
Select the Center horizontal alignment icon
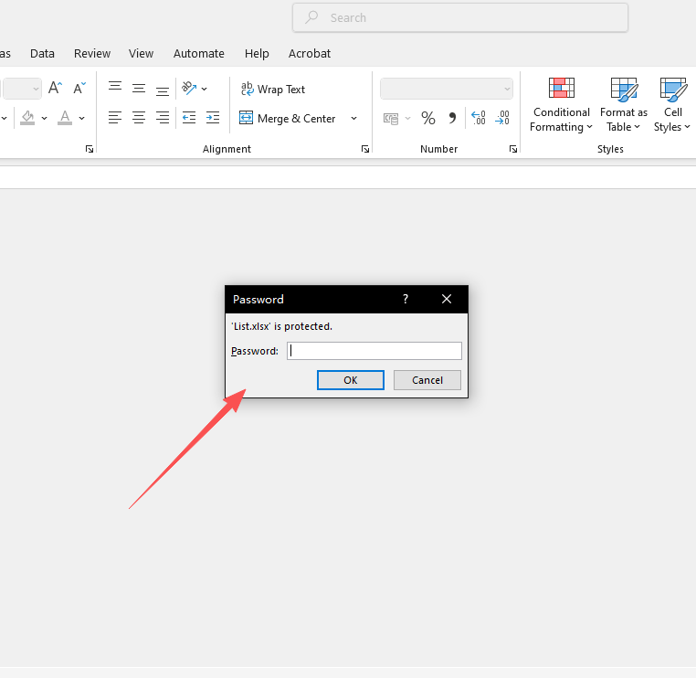pos(139,118)
